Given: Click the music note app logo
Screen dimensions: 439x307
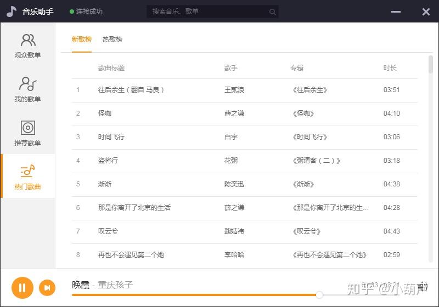Looking at the screenshot, I should coord(12,12).
